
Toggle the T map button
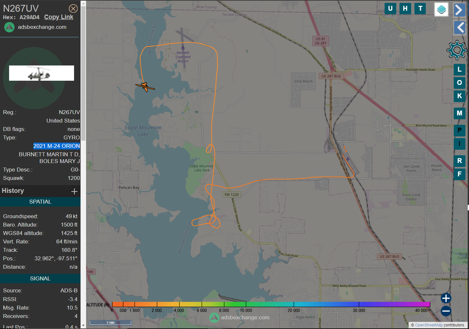420,9
